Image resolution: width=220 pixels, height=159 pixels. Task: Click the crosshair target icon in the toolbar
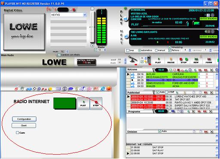[35, 89]
